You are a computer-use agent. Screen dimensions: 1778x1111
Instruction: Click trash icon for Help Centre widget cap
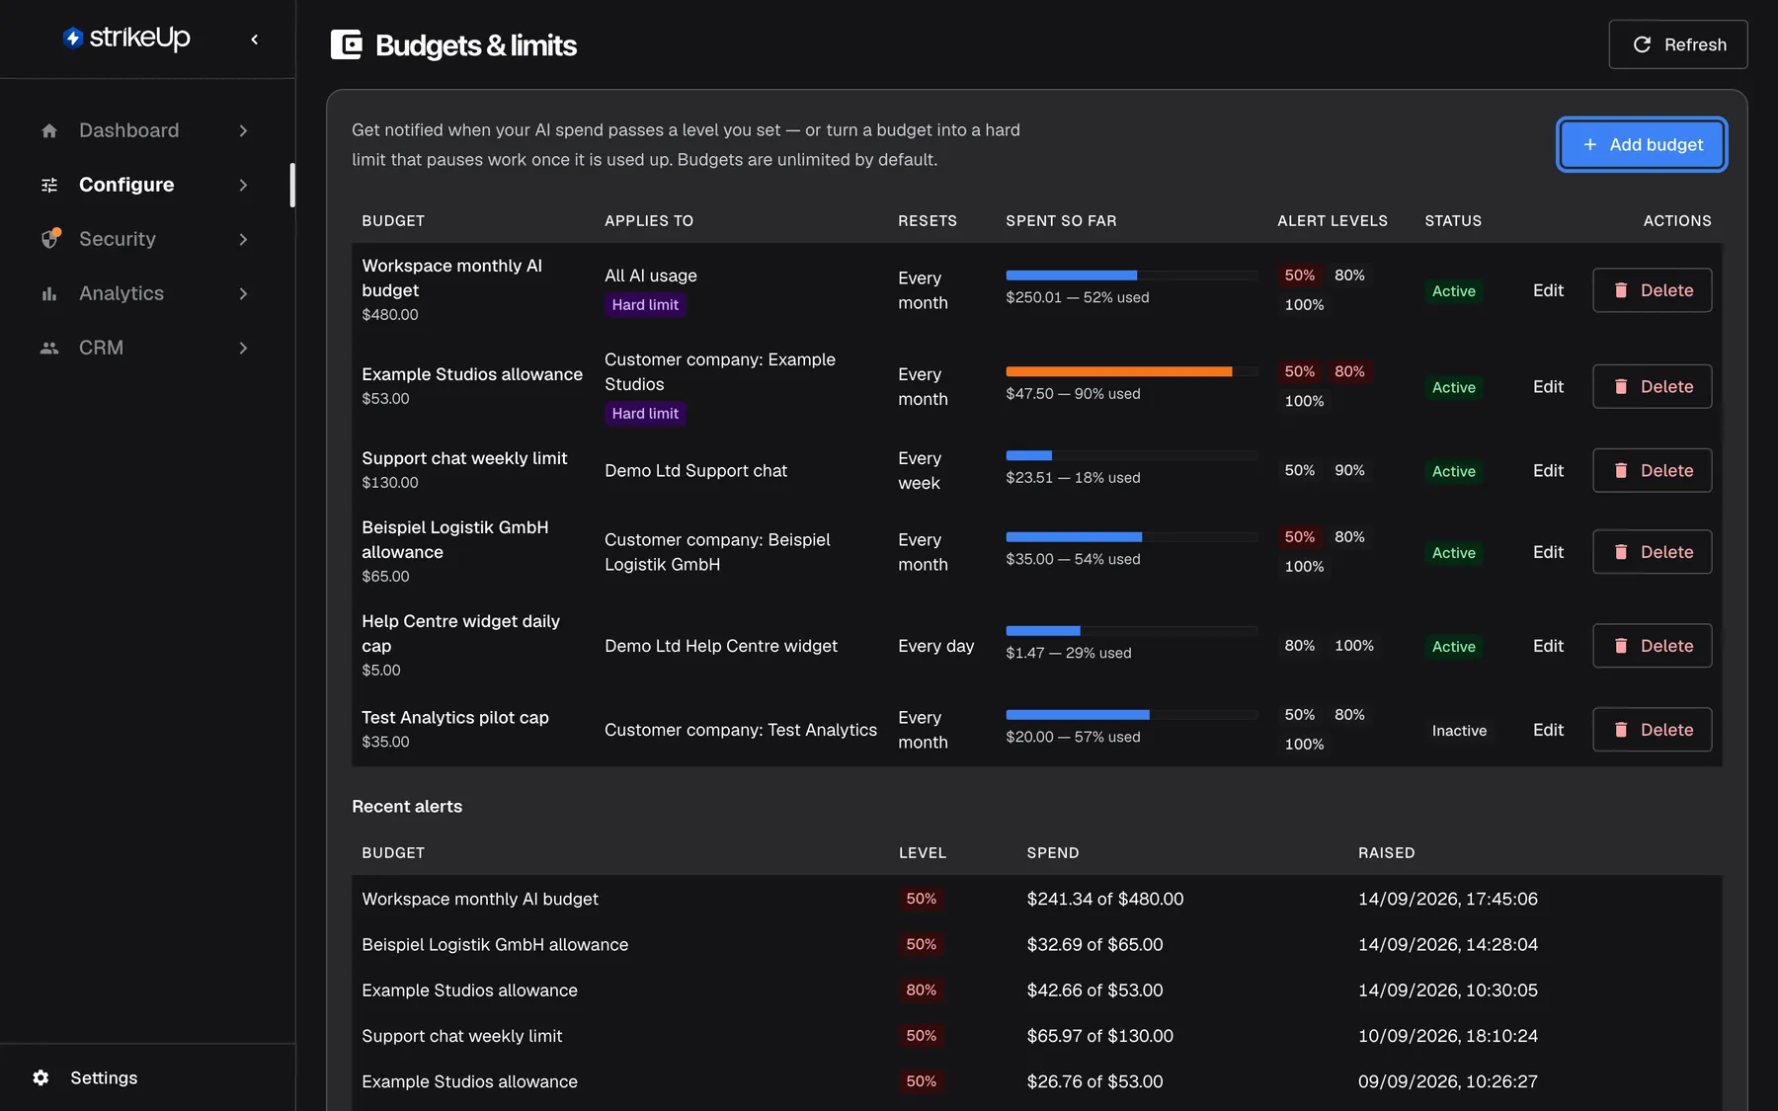click(x=1621, y=646)
